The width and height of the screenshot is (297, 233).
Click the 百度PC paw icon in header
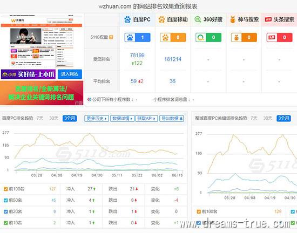point(127,19)
